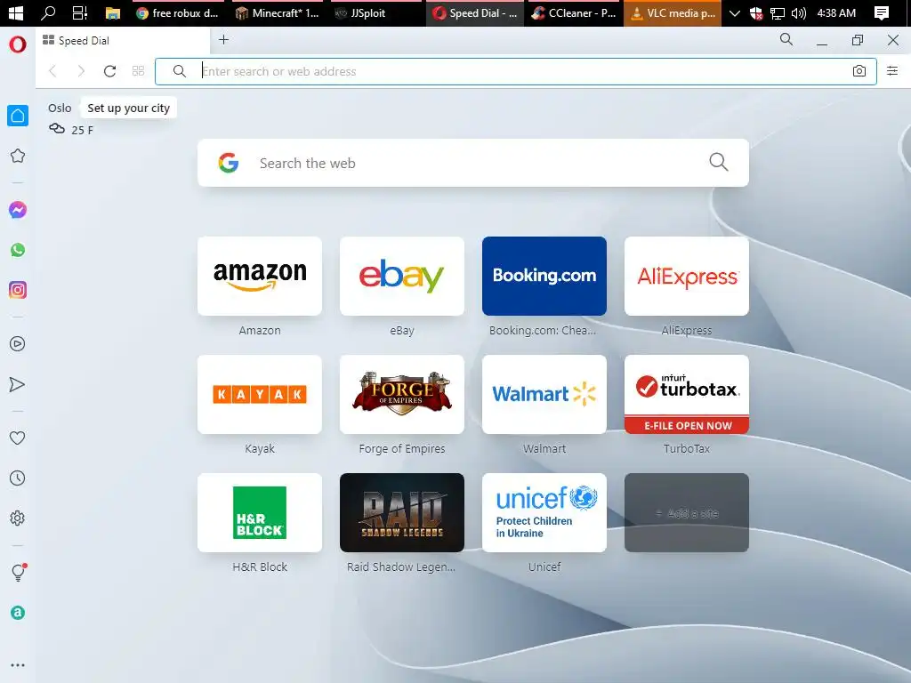Open the Raid Shadow Legends tile
Image resolution: width=911 pixels, height=683 pixels.
402,513
